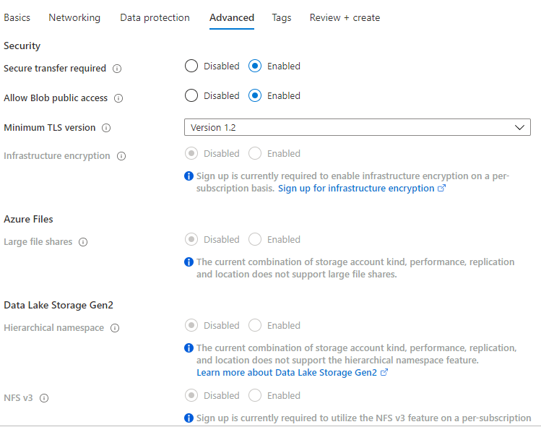Click Sign up for infrastructure encryption link
This screenshot has height=427, width=541.
(356, 189)
